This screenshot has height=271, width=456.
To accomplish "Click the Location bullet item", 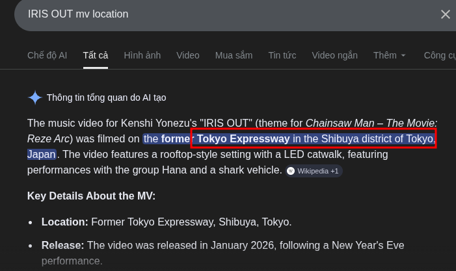I will point(167,222).
